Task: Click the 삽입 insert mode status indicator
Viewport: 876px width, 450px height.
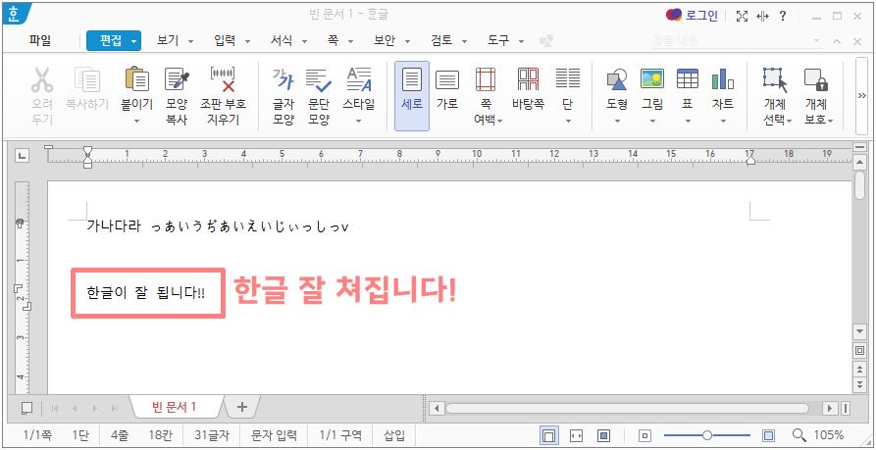Action: coord(394,435)
